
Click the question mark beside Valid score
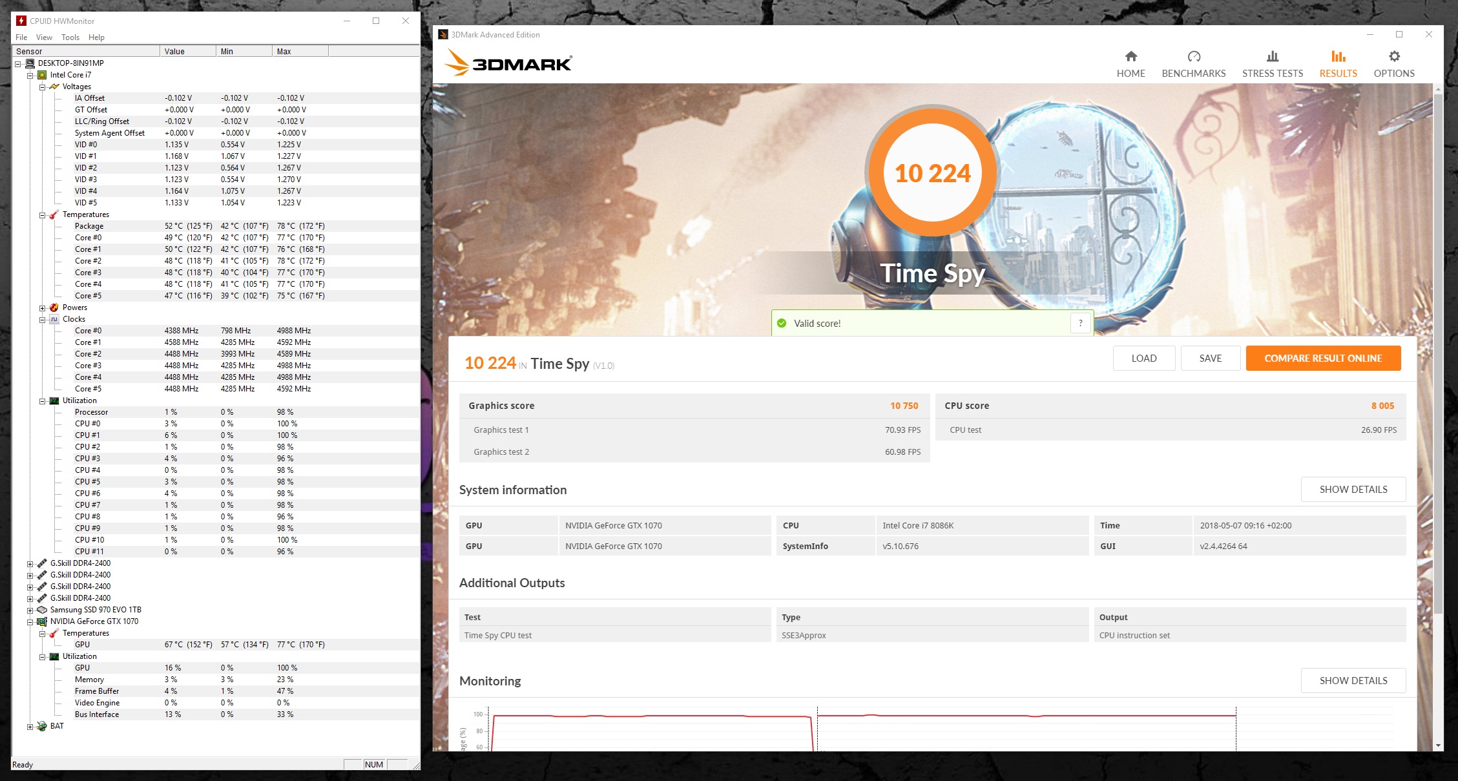(1080, 323)
